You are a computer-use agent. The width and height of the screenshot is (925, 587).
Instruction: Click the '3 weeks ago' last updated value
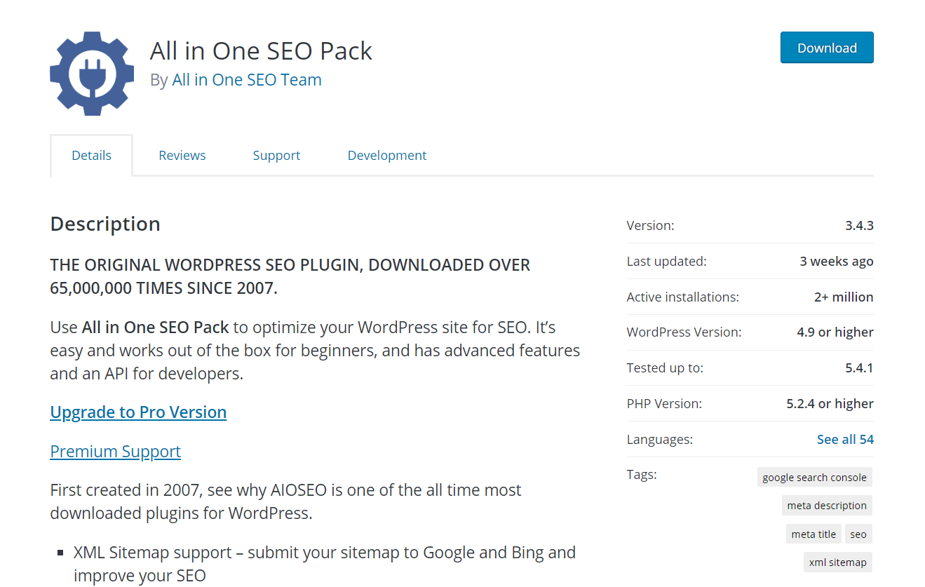[x=837, y=261]
